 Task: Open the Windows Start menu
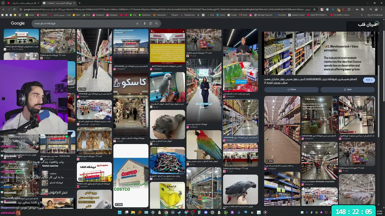click(119, 213)
